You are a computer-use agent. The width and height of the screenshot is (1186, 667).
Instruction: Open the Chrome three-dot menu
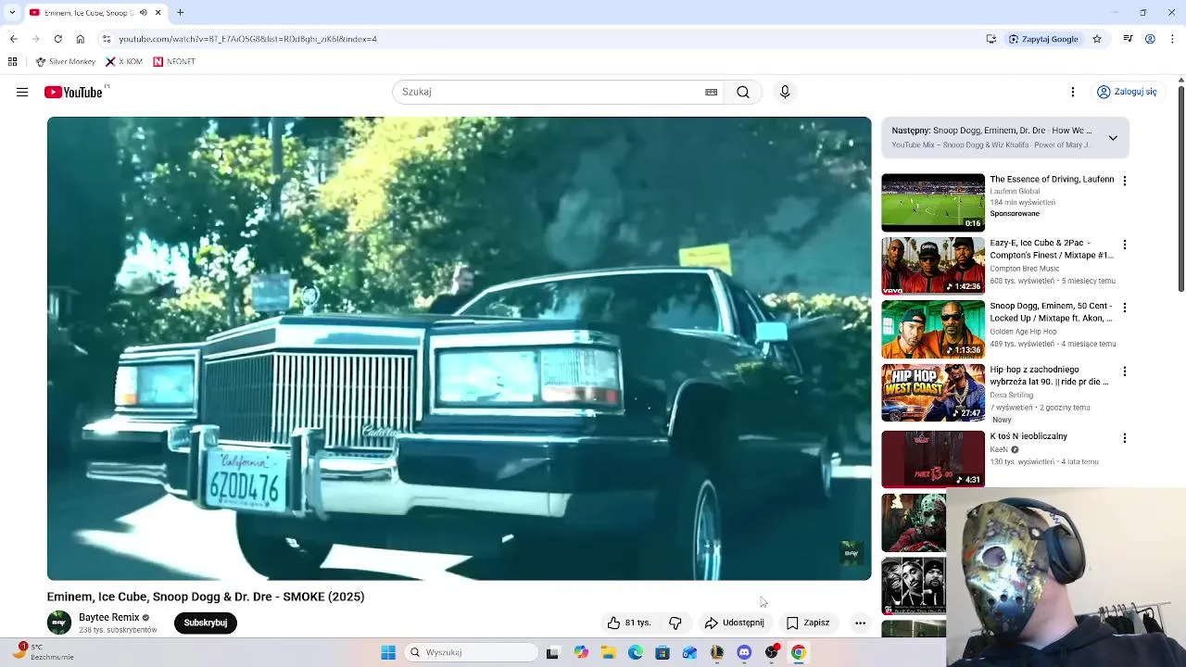coord(1172,39)
